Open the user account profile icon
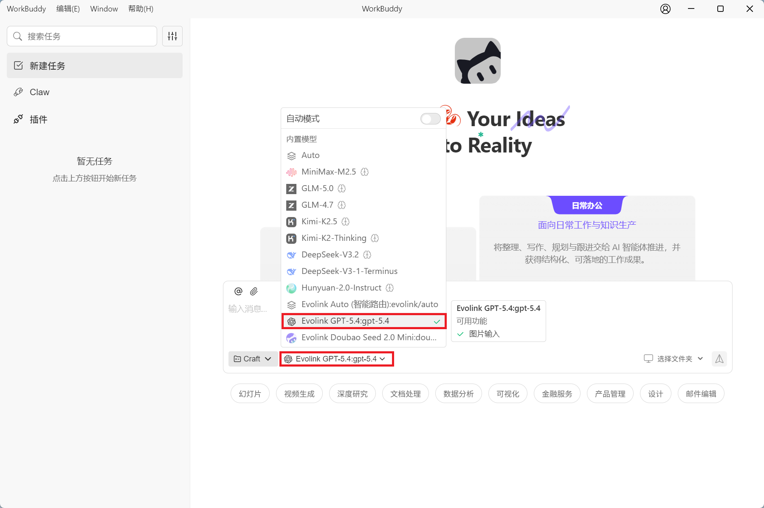 click(x=665, y=8)
